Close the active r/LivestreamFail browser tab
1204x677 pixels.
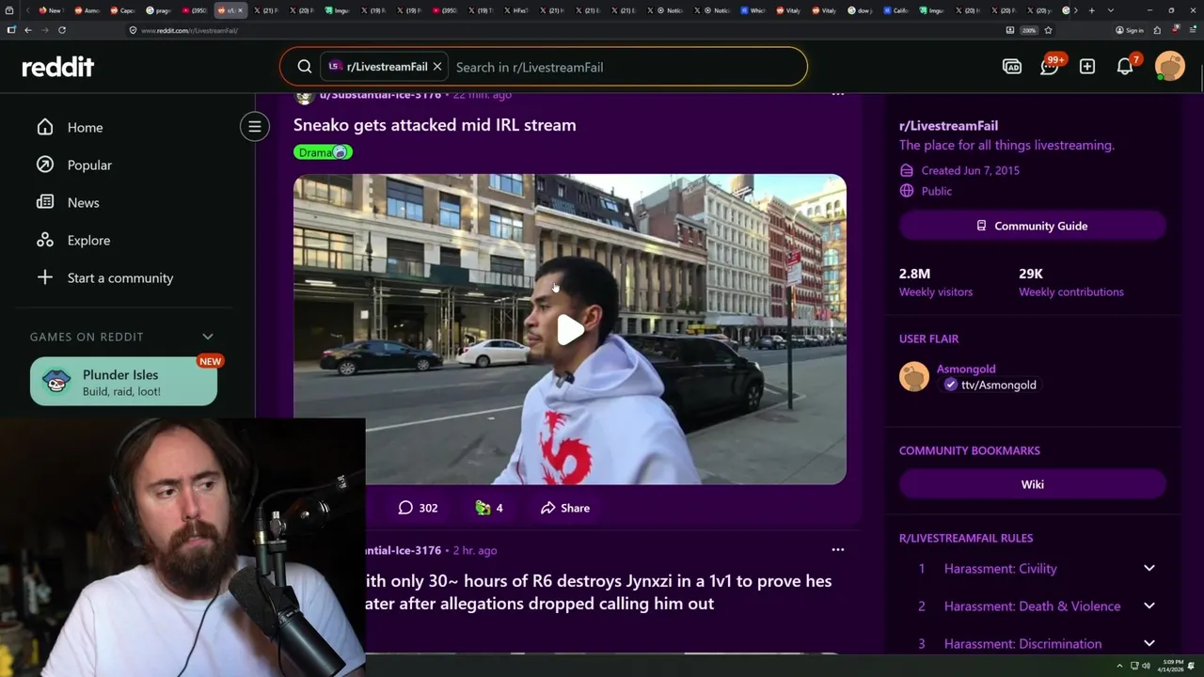click(241, 10)
